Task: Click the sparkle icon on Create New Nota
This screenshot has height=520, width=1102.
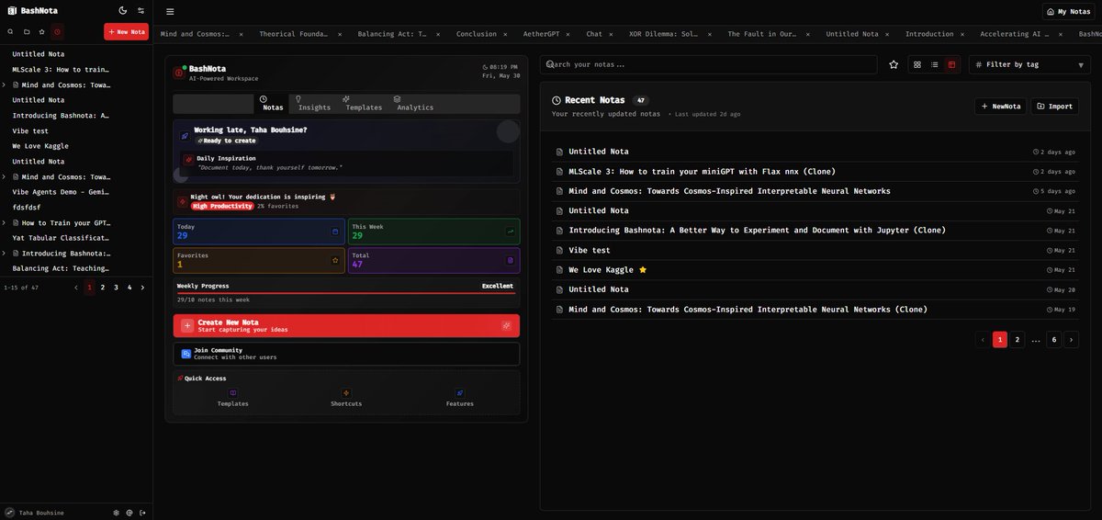Action: [x=506, y=325]
